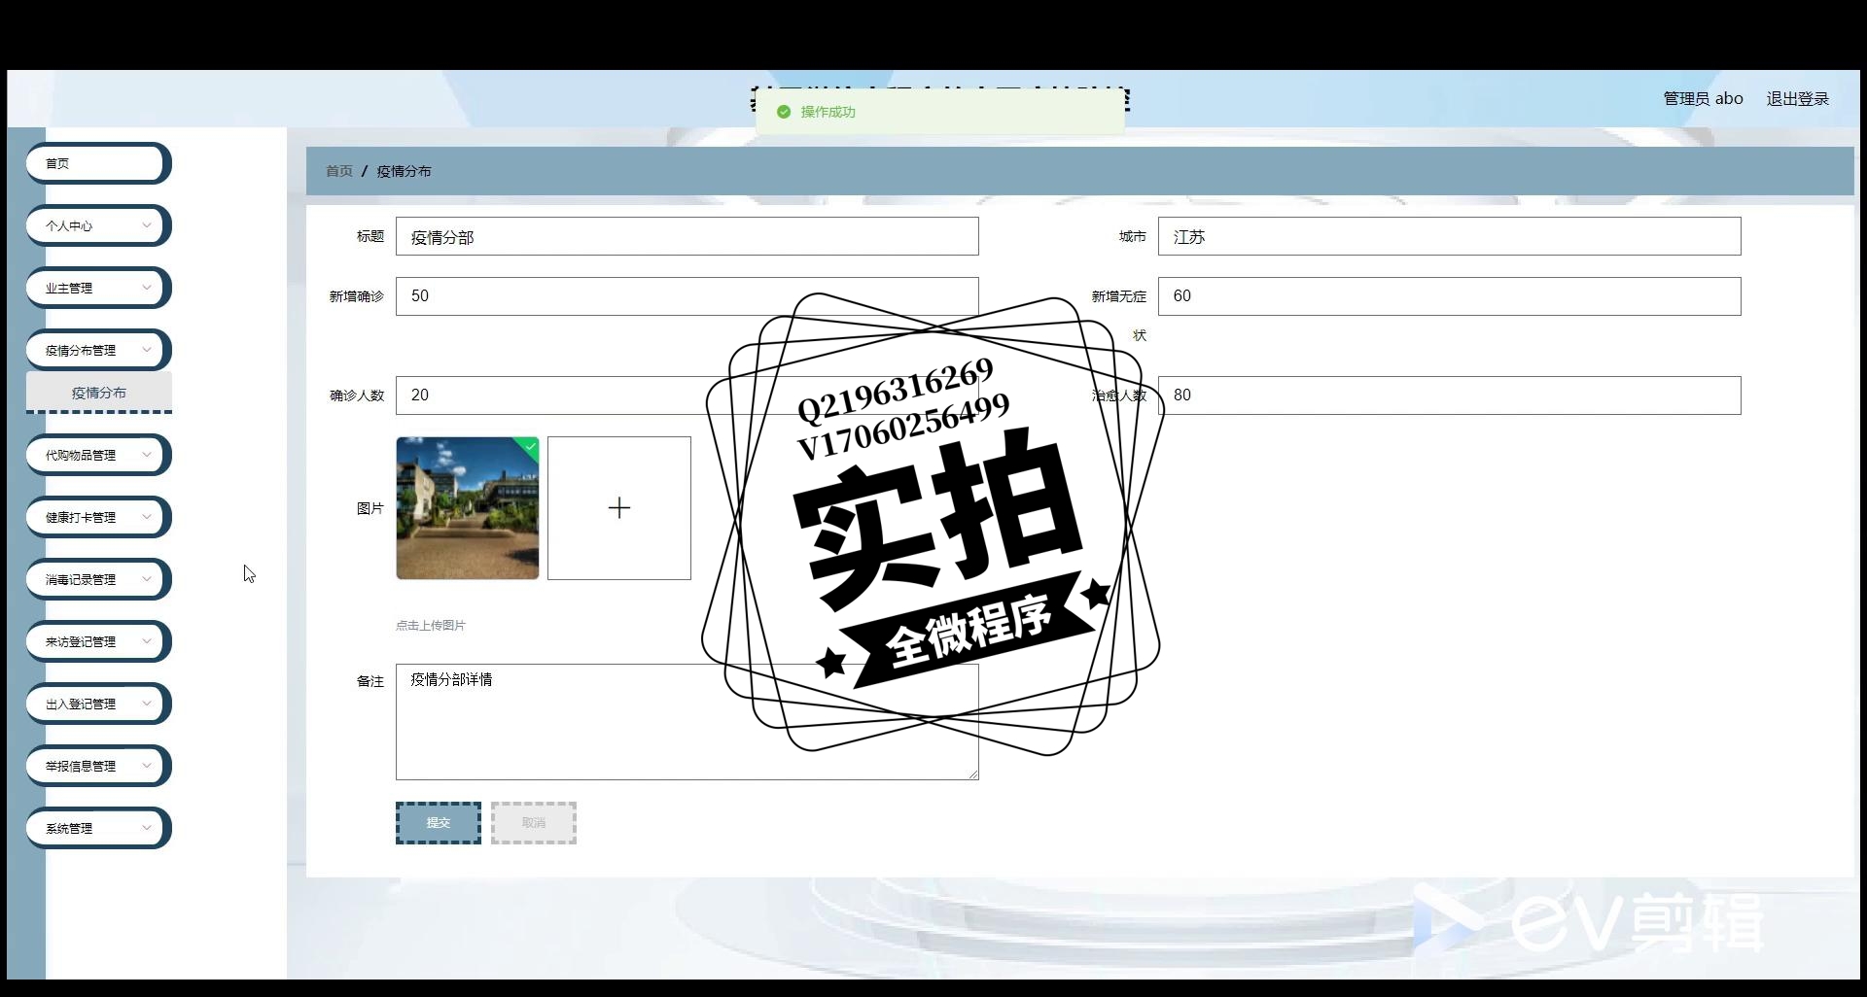This screenshot has height=997, width=1867.
Task: Click the 新增确诊 field label
Action: click(356, 296)
